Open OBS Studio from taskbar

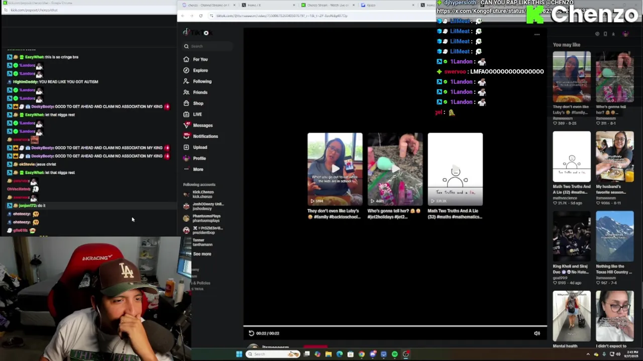pyautogui.click(x=406, y=354)
